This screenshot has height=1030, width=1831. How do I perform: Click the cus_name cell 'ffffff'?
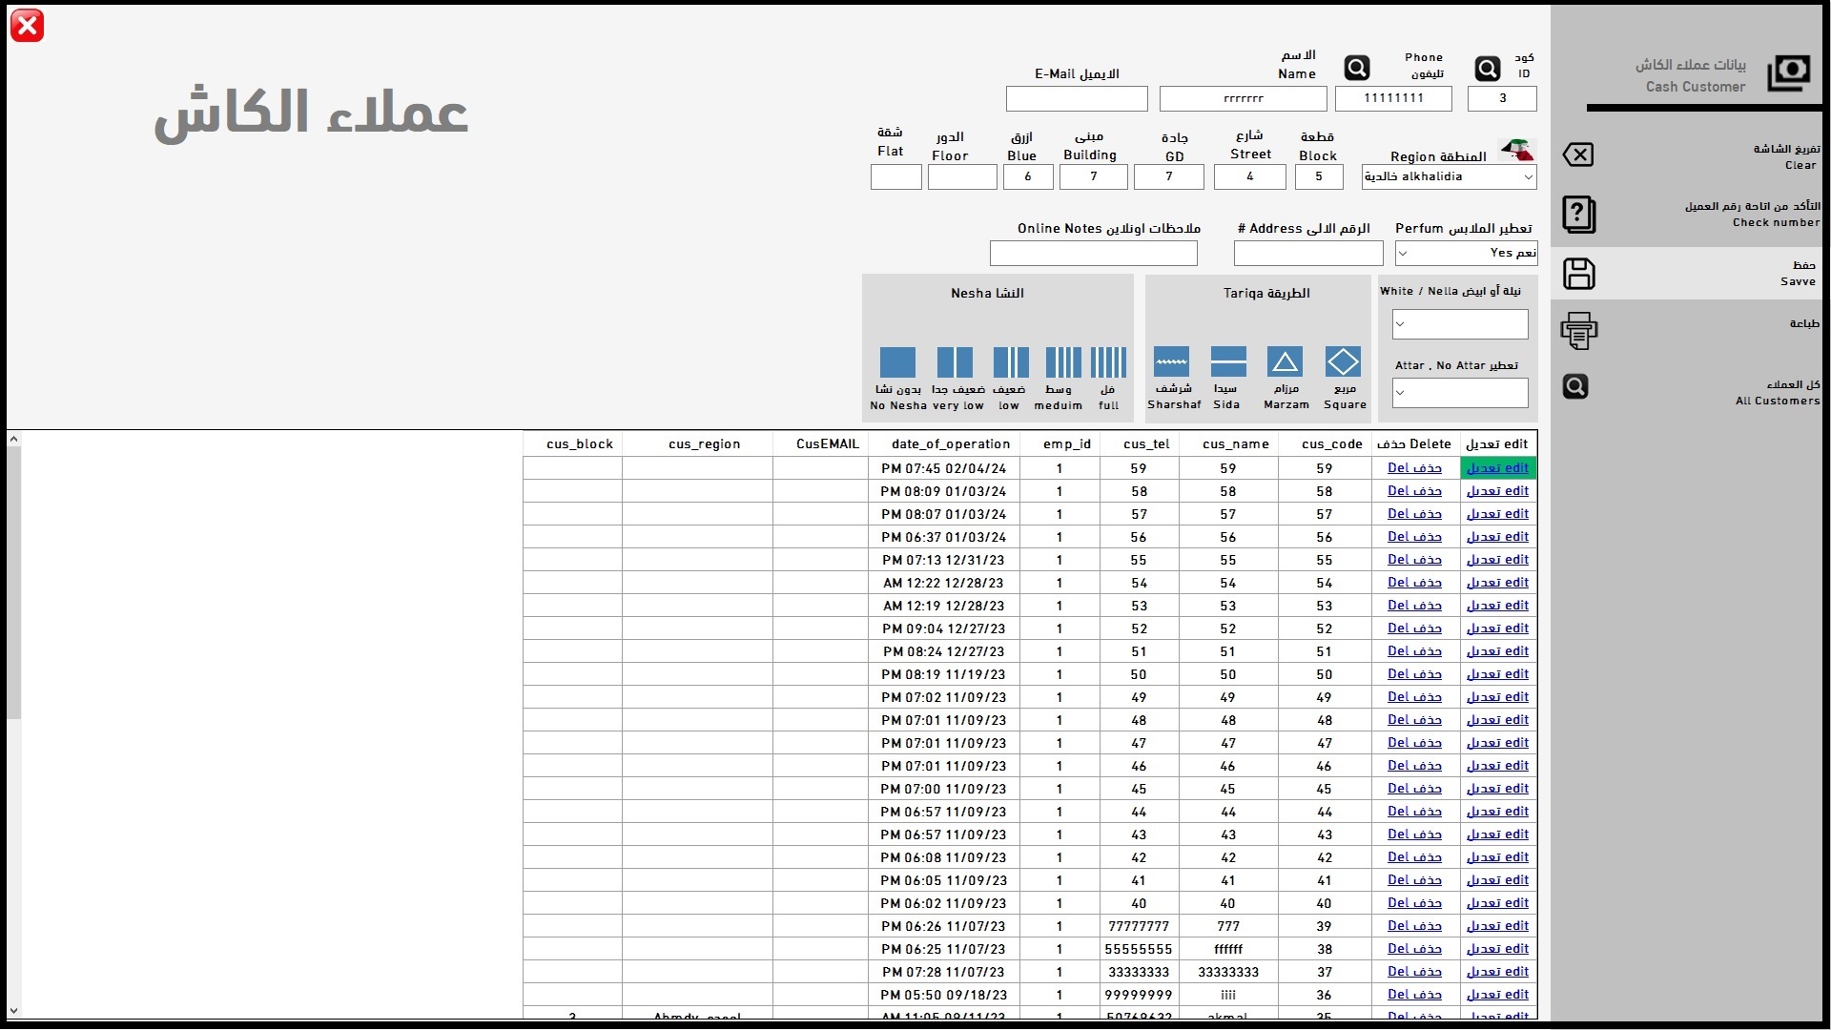point(1228,949)
